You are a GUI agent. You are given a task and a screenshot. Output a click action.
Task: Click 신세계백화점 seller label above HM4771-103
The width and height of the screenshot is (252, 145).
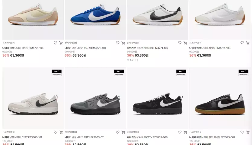[x=195, y=43]
